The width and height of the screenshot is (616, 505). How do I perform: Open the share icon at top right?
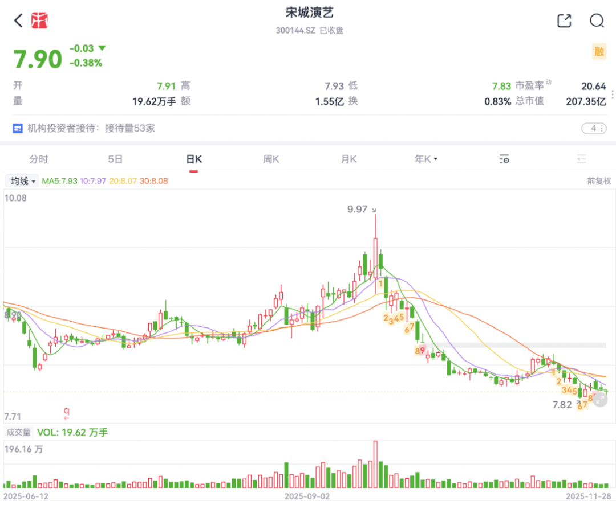564,21
